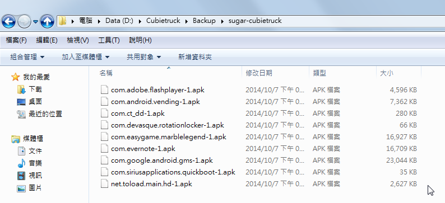Open the 檔案(F) menu
Image resolution: width=445 pixels, height=203 pixels.
click(x=16, y=40)
